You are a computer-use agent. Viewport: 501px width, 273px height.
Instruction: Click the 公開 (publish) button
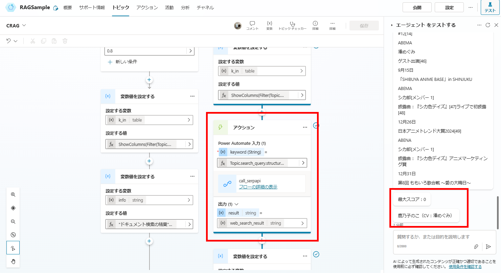(x=417, y=7)
